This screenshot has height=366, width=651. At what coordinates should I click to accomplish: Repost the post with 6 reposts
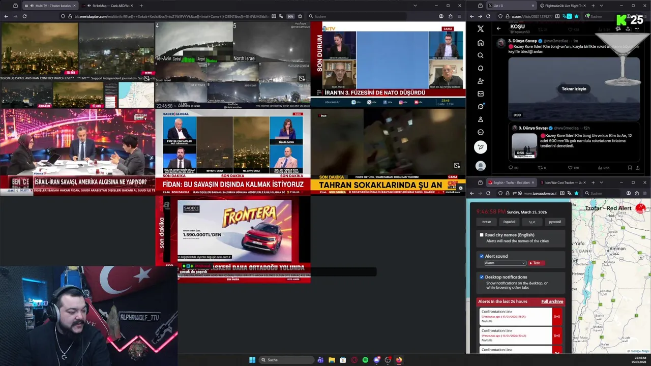click(x=541, y=167)
